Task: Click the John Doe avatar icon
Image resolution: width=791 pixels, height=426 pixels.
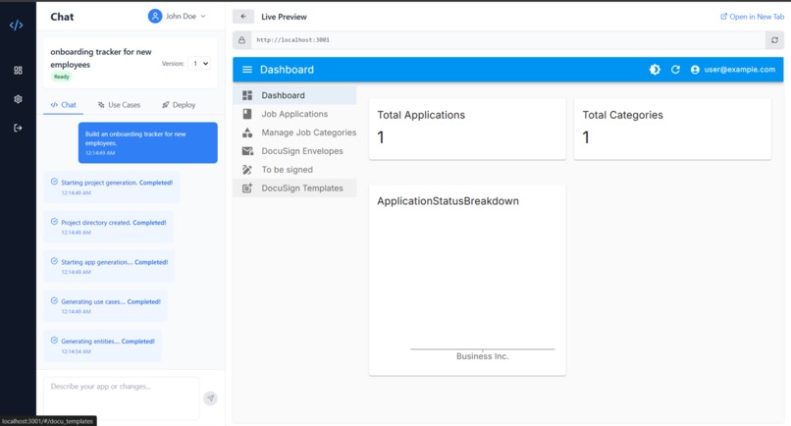Action: click(x=155, y=16)
